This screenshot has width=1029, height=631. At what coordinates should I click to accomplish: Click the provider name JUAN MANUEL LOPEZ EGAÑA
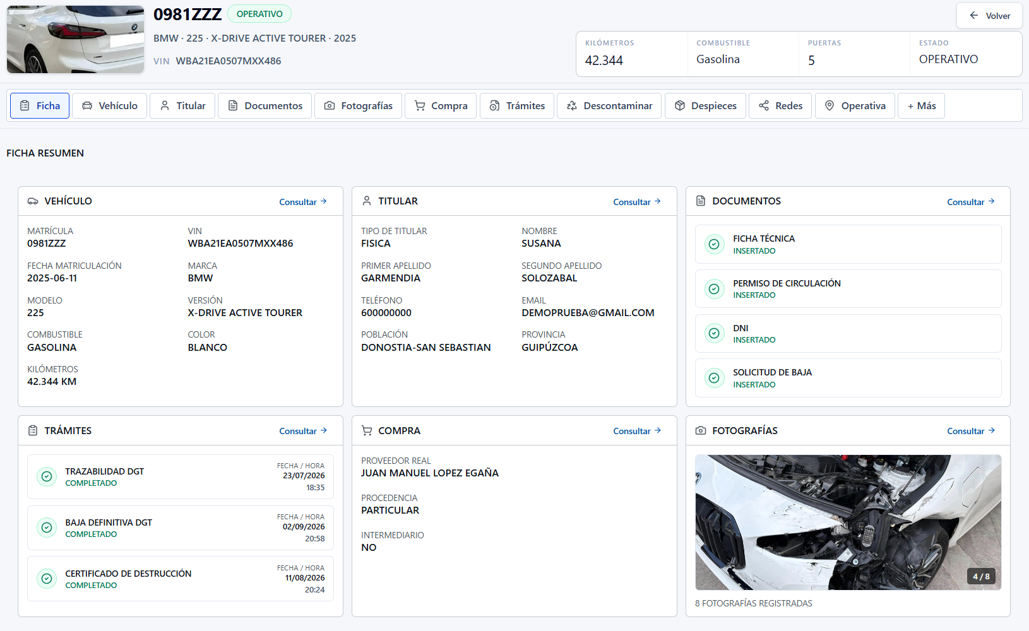point(430,473)
